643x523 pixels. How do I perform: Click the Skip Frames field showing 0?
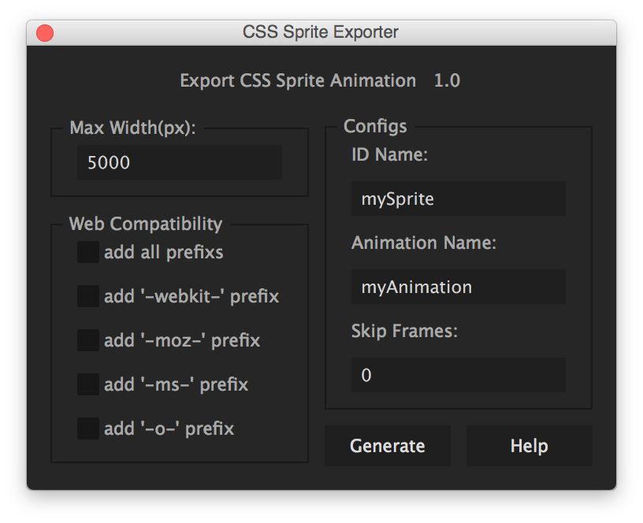[x=458, y=375]
